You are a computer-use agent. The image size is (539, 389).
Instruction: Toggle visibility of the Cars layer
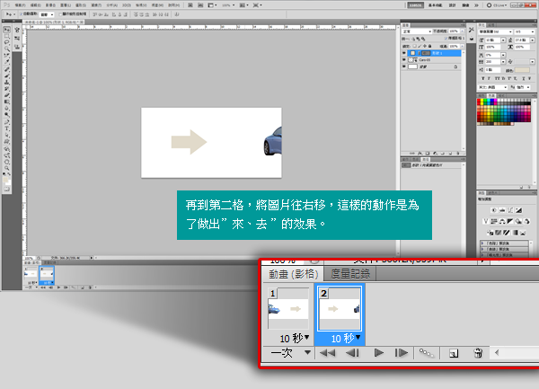(x=404, y=60)
